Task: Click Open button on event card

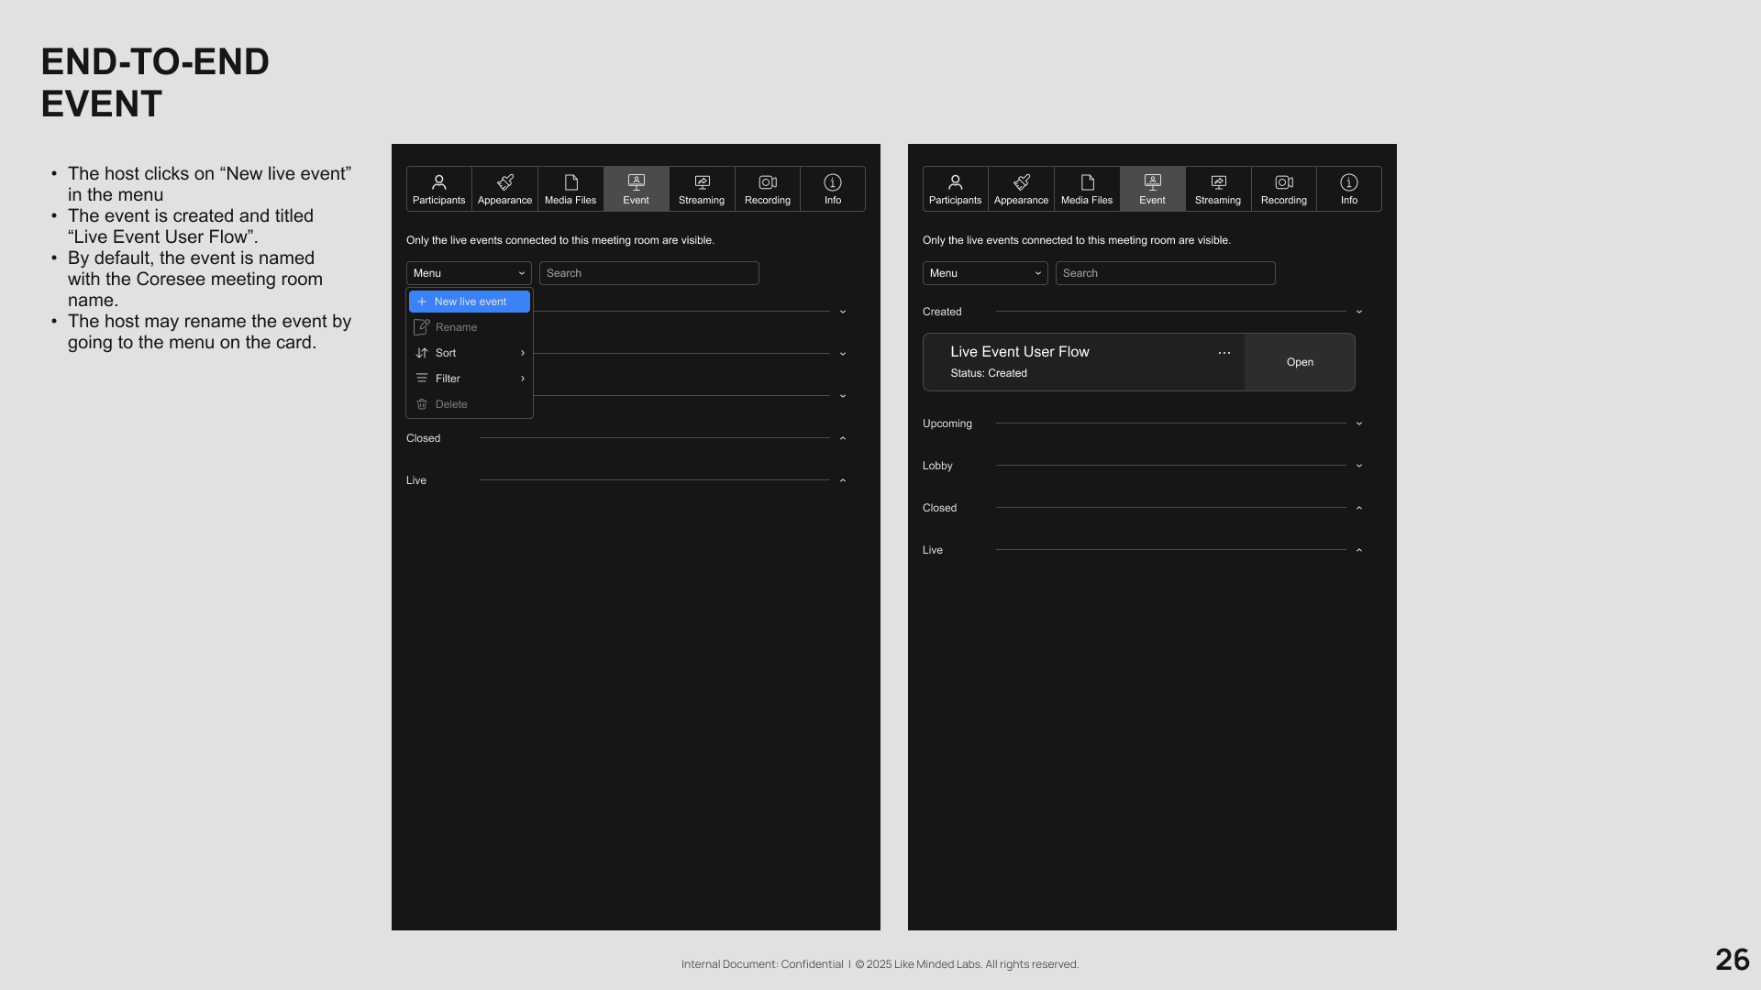Action: point(1300,362)
